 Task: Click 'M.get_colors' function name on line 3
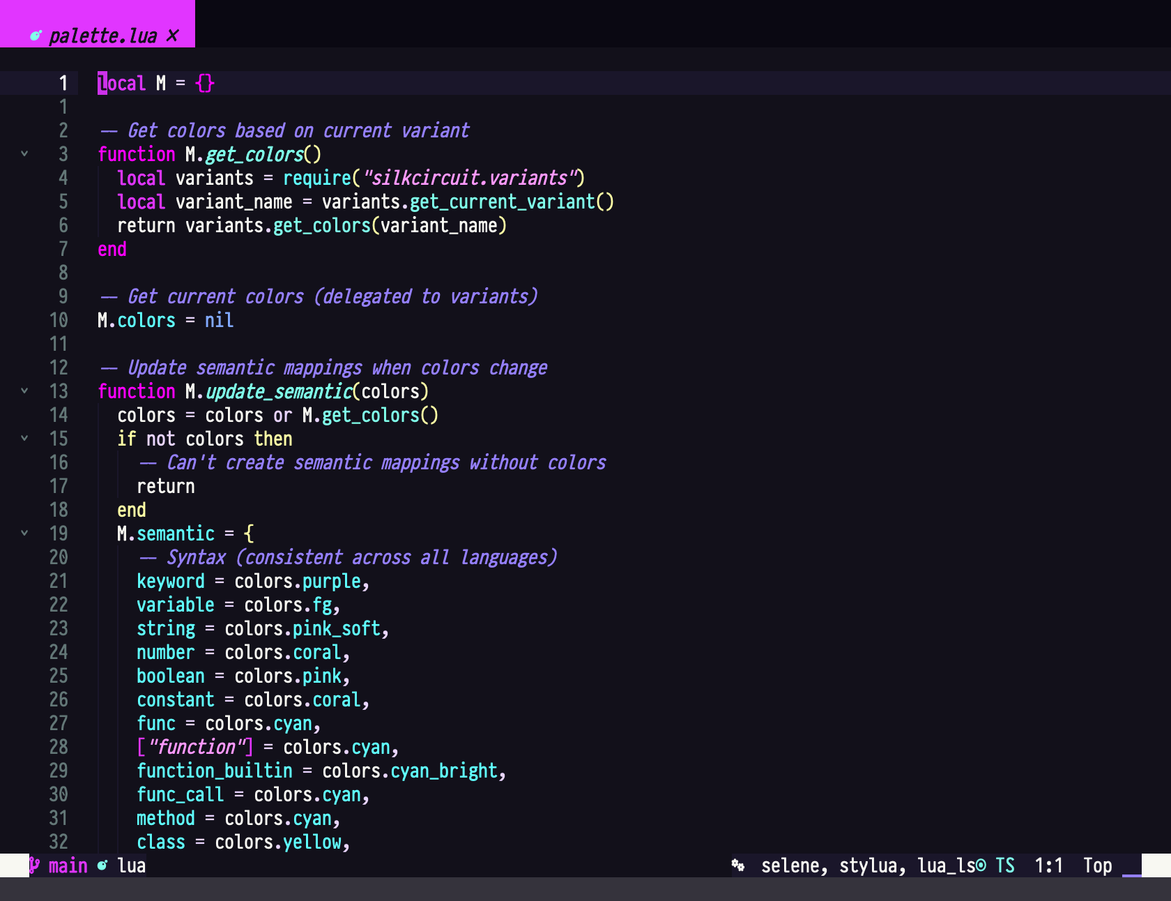tap(244, 154)
